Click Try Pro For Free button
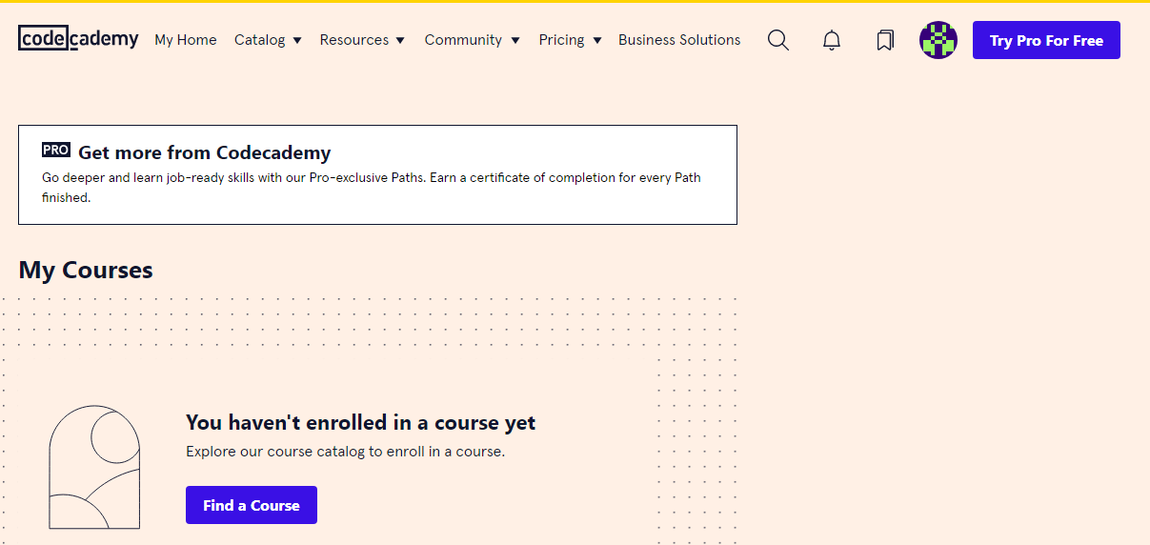1150x545 pixels. tap(1046, 40)
